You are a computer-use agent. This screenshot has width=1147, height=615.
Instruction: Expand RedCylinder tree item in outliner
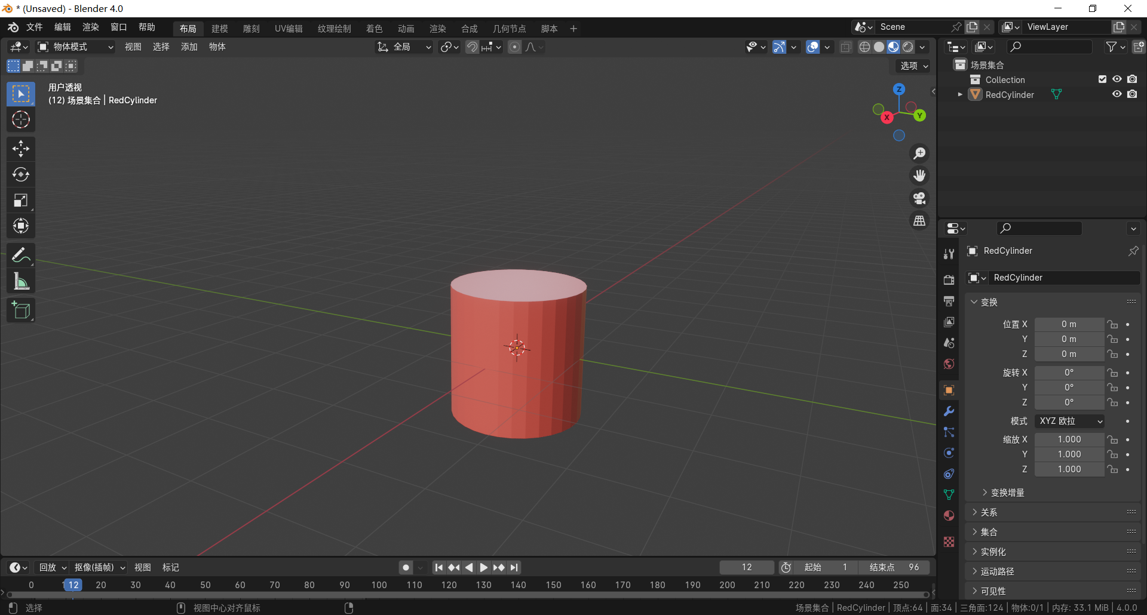960,94
